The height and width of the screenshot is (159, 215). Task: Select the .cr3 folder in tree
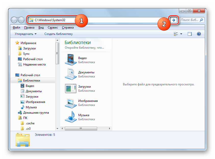[28, 128]
